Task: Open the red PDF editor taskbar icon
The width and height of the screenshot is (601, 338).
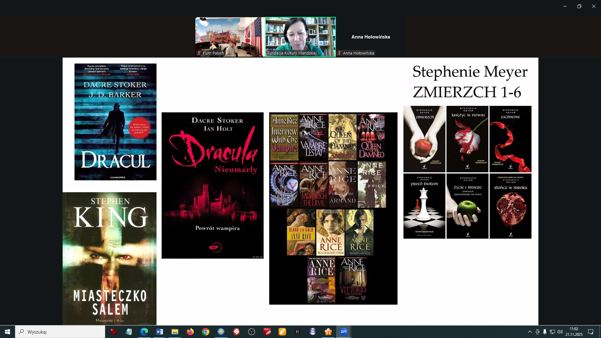Action: pos(267,332)
